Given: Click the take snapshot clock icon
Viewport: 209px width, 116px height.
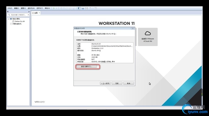Looking at the screenshot, I should point(67,8).
